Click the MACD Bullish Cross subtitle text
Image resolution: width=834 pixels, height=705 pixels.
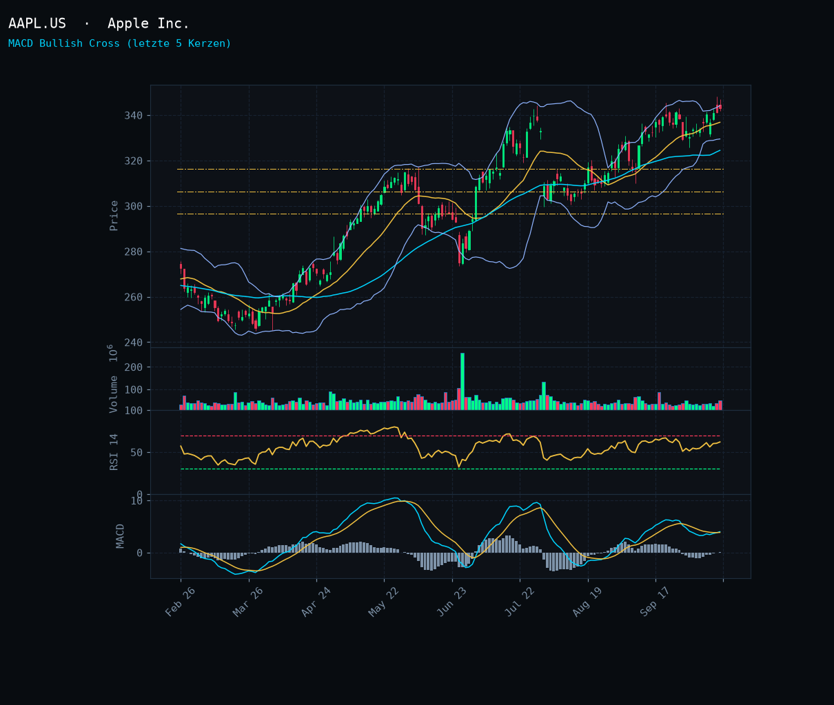pyautogui.click(x=120, y=43)
